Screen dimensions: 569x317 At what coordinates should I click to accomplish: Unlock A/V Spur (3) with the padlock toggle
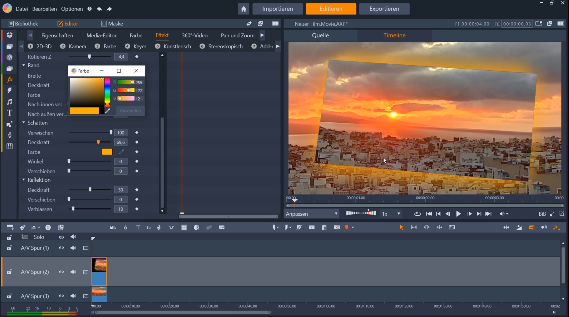click(10, 296)
